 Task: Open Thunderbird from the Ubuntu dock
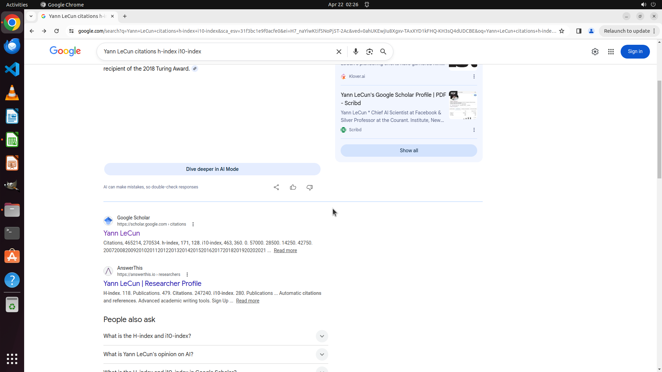12,46
